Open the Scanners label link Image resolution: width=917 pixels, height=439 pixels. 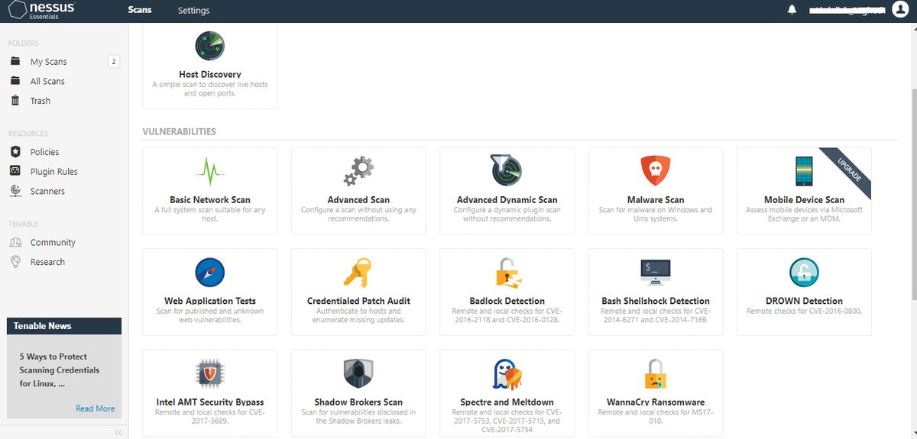[47, 192]
